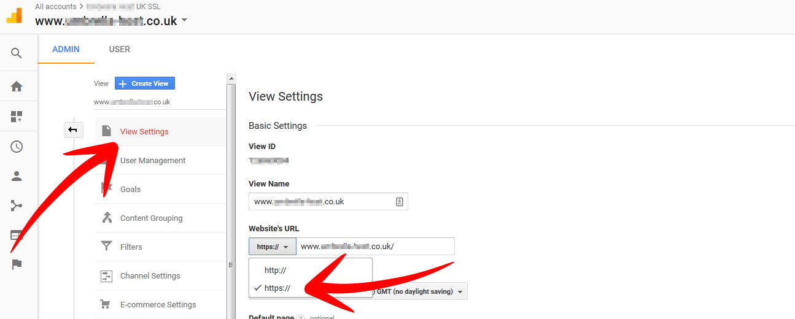Select http:// from protocol list
This screenshot has width=795, height=319.
[311, 270]
